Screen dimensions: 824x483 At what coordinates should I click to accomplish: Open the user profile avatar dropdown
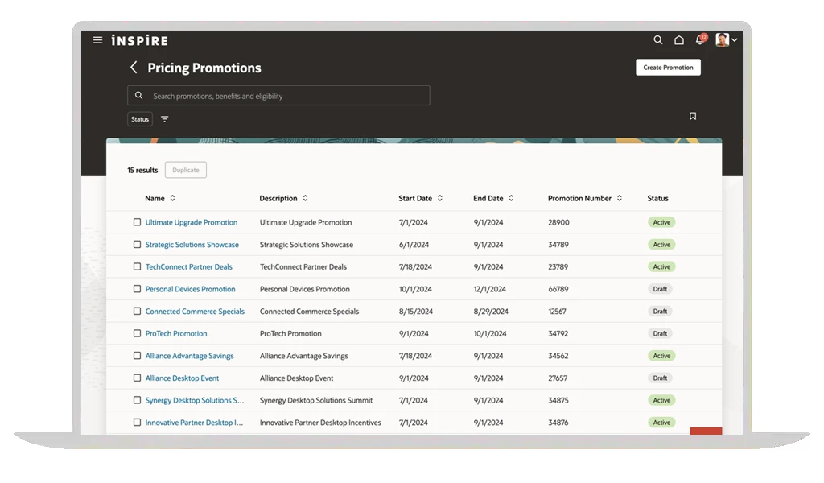[x=726, y=40]
